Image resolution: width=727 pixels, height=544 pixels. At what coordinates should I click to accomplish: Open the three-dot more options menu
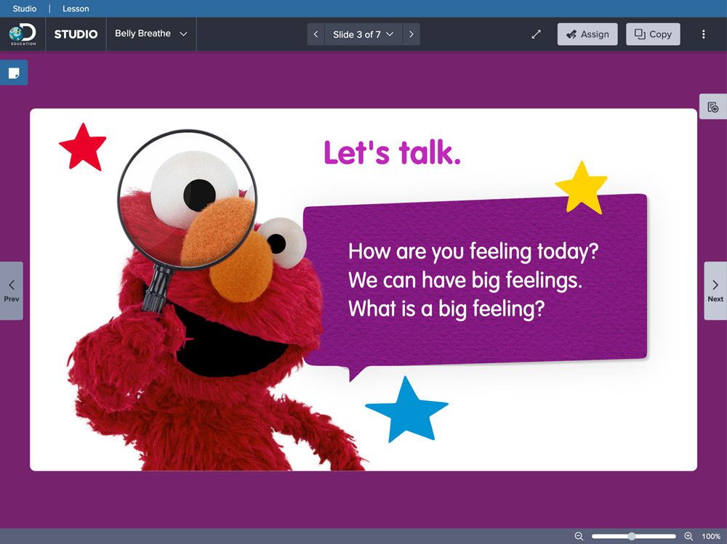click(x=703, y=34)
